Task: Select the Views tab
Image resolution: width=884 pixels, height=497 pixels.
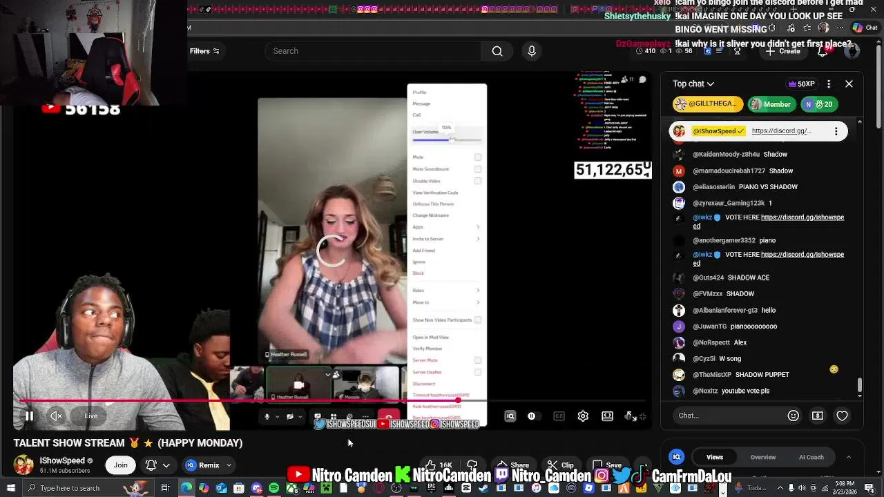Action: pyautogui.click(x=715, y=457)
